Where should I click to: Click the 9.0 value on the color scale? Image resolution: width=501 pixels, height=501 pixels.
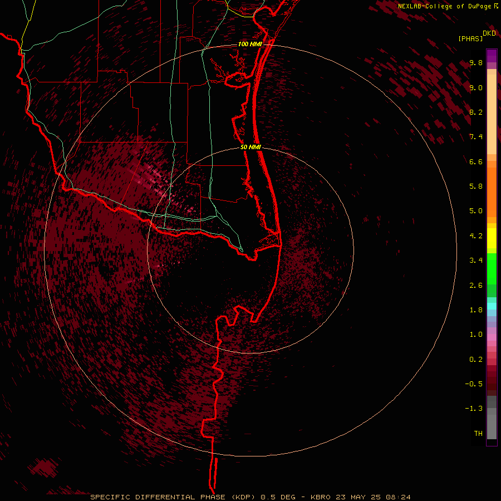[476, 87]
